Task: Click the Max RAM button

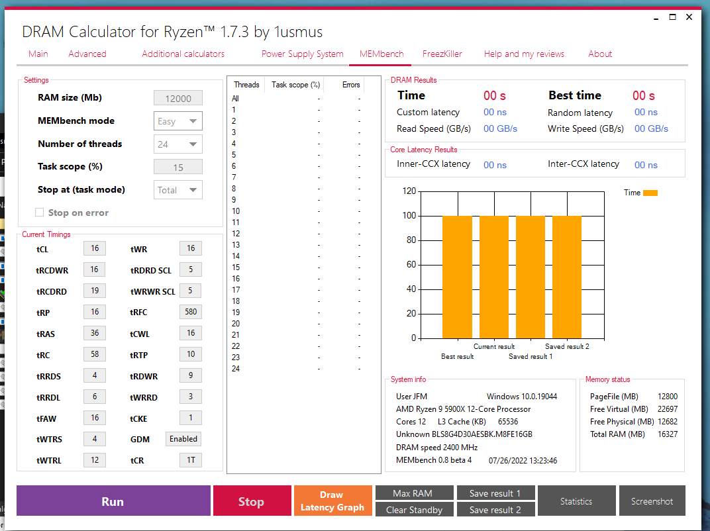Action: pyautogui.click(x=414, y=493)
